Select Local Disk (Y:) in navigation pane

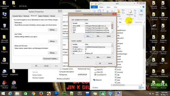100,75
